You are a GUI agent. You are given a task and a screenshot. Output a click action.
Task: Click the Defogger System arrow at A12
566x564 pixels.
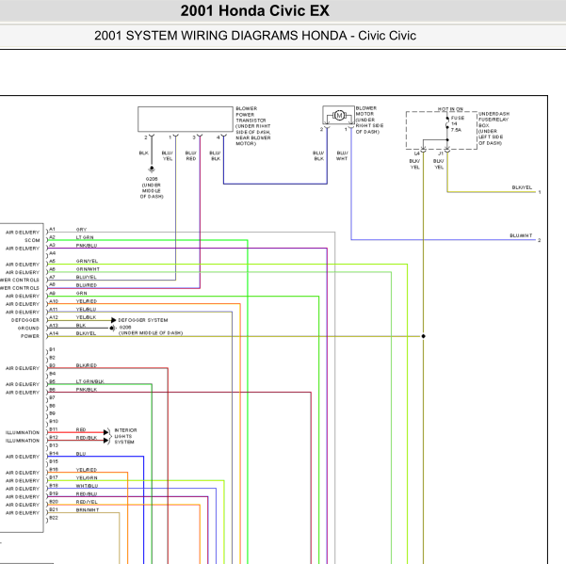point(114,320)
